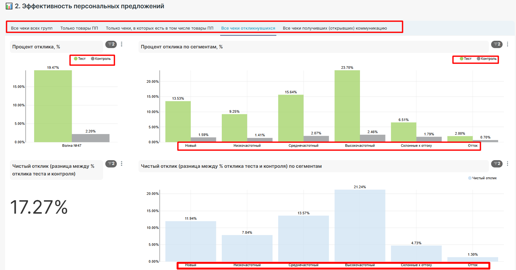Toggle "Контроль" series in the Волна №47 chart legend

coord(101,59)
